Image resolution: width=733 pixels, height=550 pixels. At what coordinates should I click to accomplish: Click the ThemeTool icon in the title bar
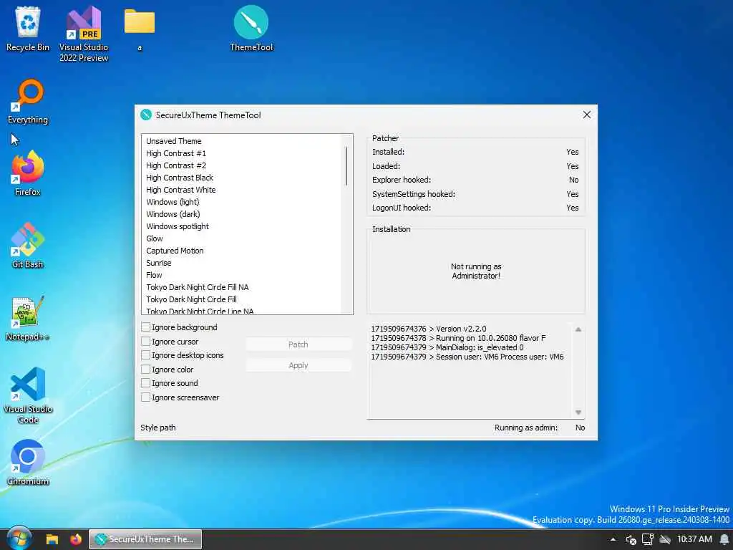(x=146, y=115)
